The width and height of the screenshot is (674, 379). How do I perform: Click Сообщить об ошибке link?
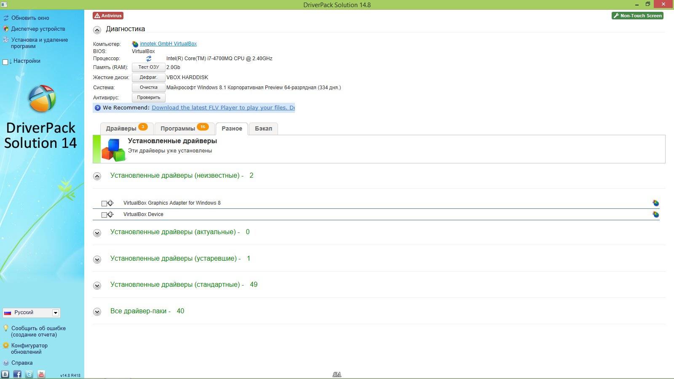coord(38,331)
